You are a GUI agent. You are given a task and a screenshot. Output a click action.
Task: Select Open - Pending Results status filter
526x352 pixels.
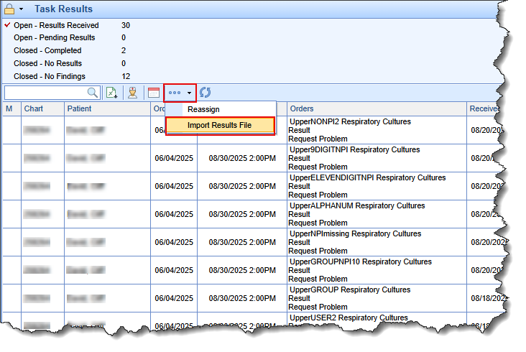(55, 37)
